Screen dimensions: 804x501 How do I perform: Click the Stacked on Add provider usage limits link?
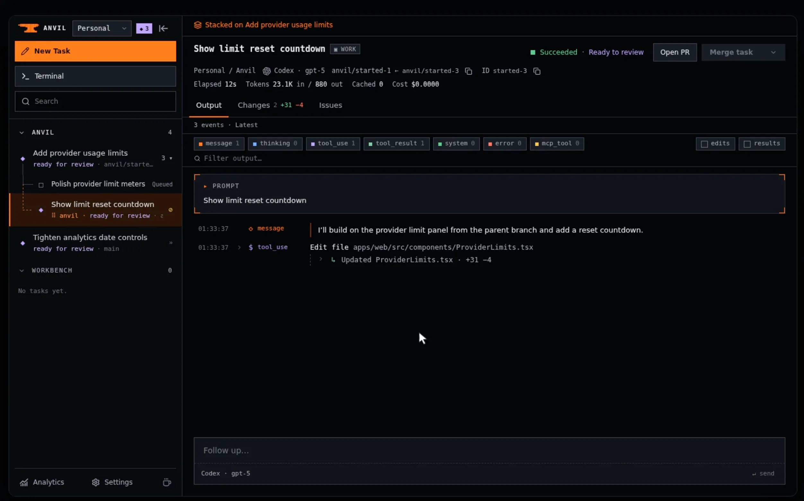tap(269, 25)
